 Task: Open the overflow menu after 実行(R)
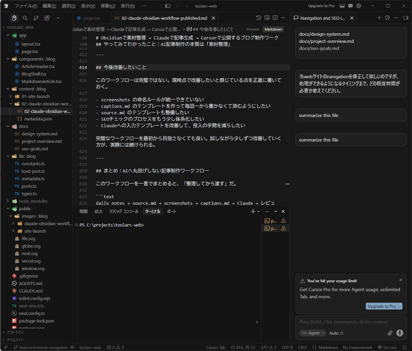[x=144, y=6]
